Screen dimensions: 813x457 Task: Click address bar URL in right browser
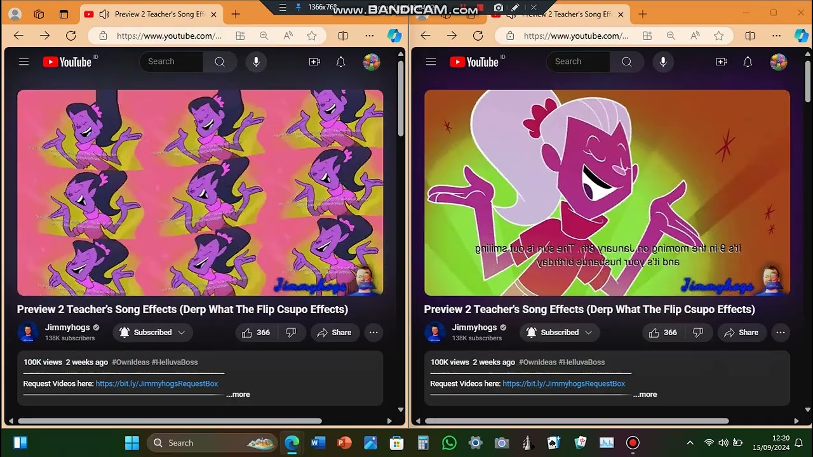tap(576, 36)
